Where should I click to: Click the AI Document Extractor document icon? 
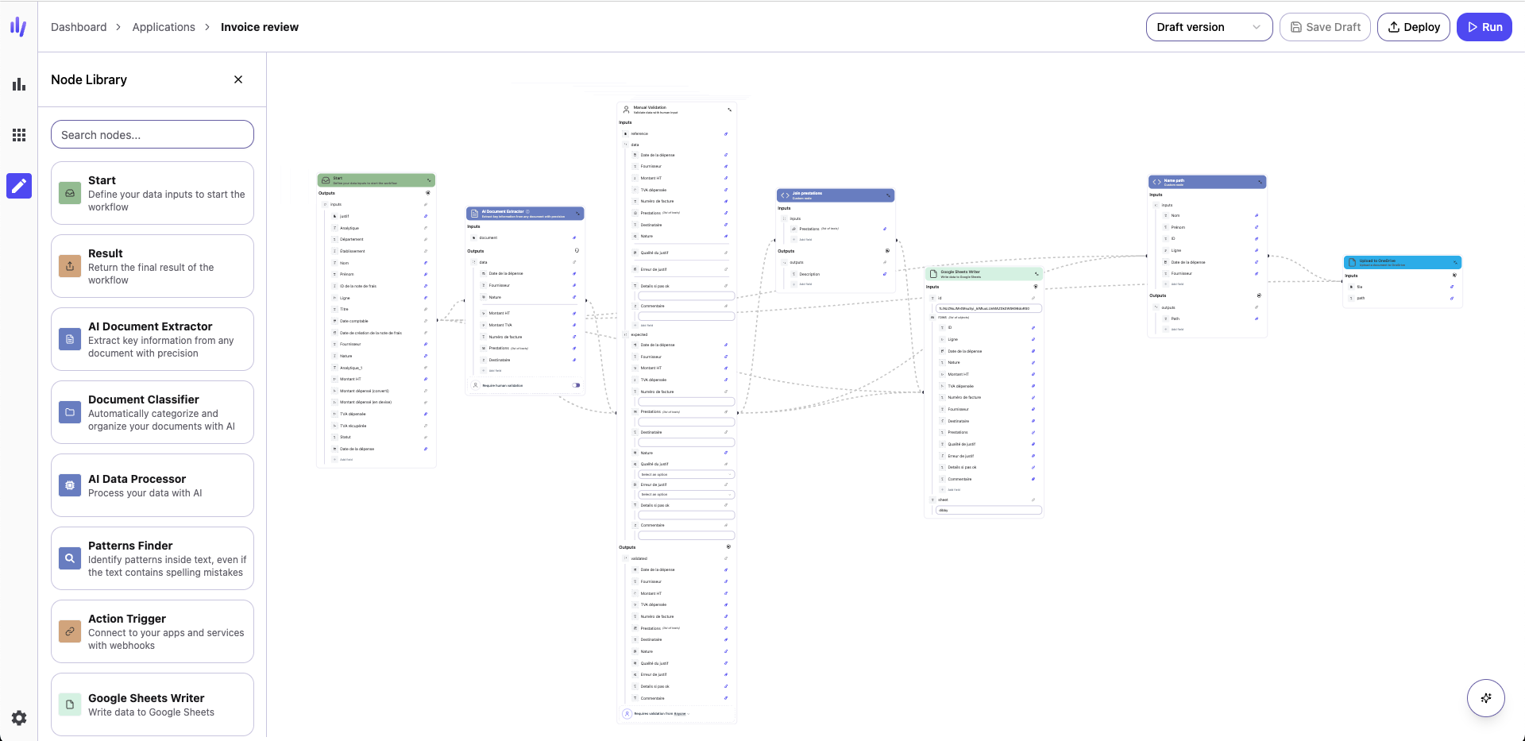pos(69,339)
